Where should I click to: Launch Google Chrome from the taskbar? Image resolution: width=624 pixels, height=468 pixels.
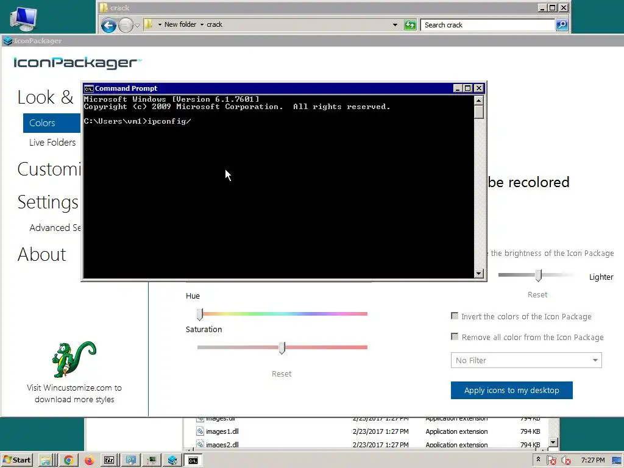point(68,461)
